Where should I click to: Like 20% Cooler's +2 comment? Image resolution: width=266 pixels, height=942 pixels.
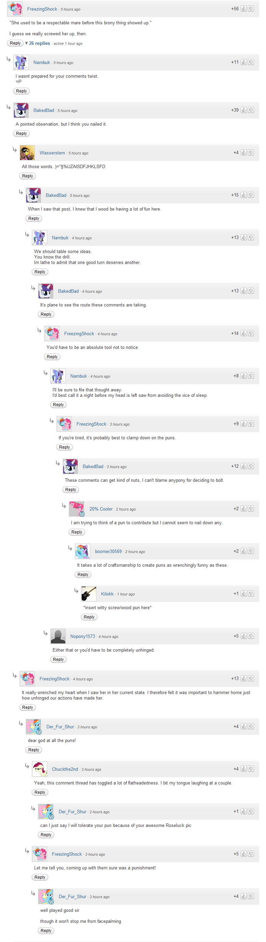tap(243, 508)
